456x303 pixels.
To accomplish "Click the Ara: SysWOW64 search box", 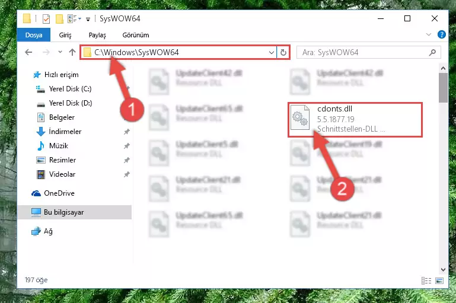I will pos(368,52).
